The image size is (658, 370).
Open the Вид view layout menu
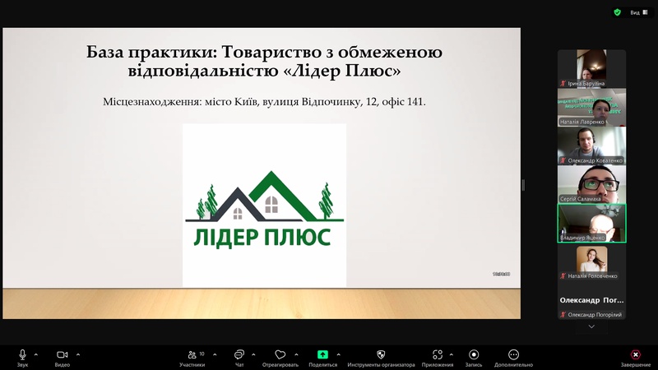point(639,12)
